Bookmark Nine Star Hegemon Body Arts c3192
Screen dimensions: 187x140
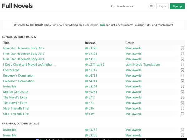(x=182, y=59)
